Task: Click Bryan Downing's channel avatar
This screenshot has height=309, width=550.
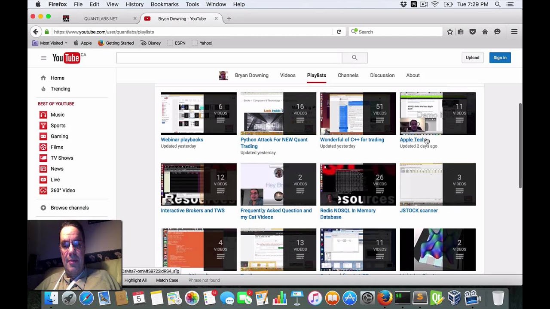Action: tap(223, 76)
